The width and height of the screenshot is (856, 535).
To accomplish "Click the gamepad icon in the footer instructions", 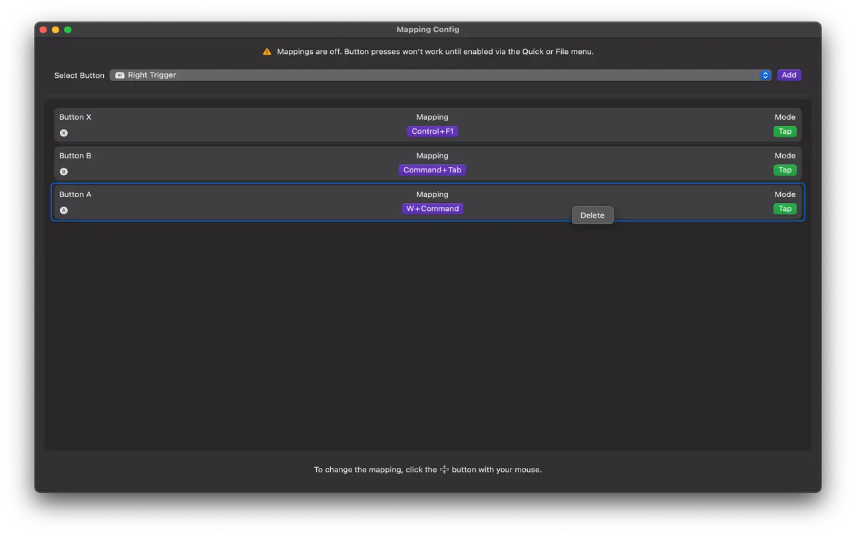I will [x=444, y=469].
